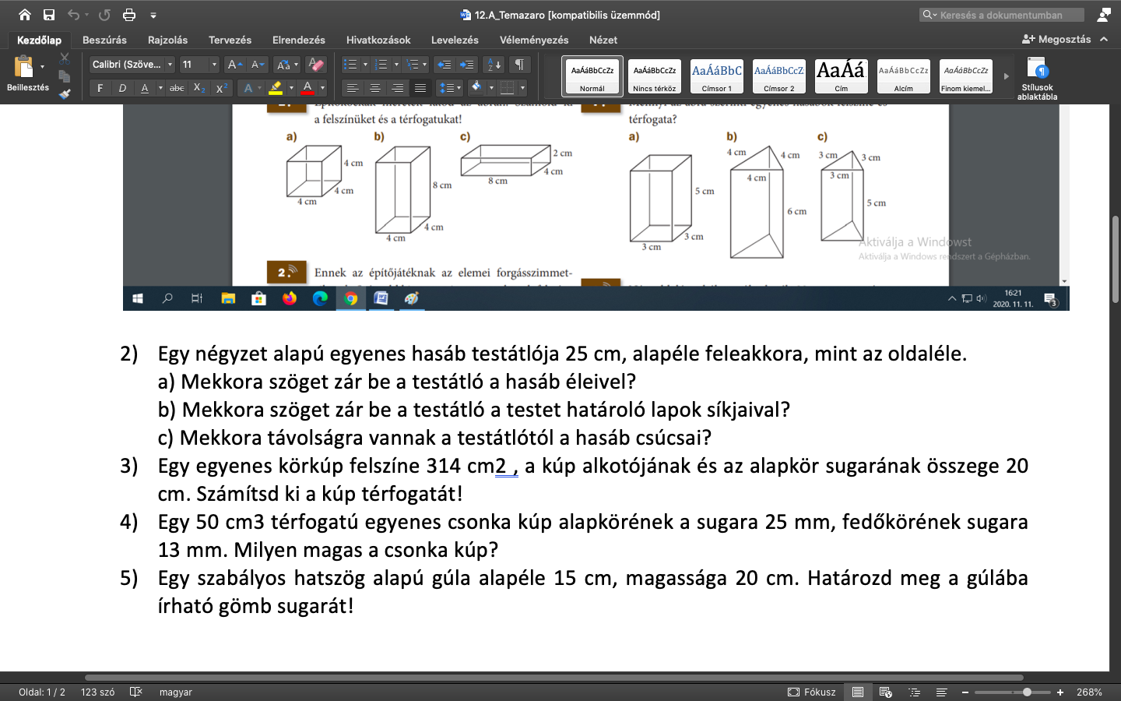Toggle bold formatting with F button
Viewport: 1121px width, 701px height.
click(x=100, y=88)
